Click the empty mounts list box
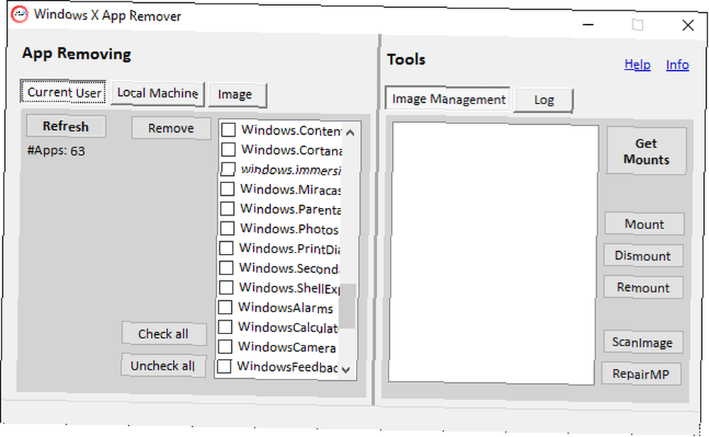The width and height of the screenshot is (709, 437). point(493,254)
